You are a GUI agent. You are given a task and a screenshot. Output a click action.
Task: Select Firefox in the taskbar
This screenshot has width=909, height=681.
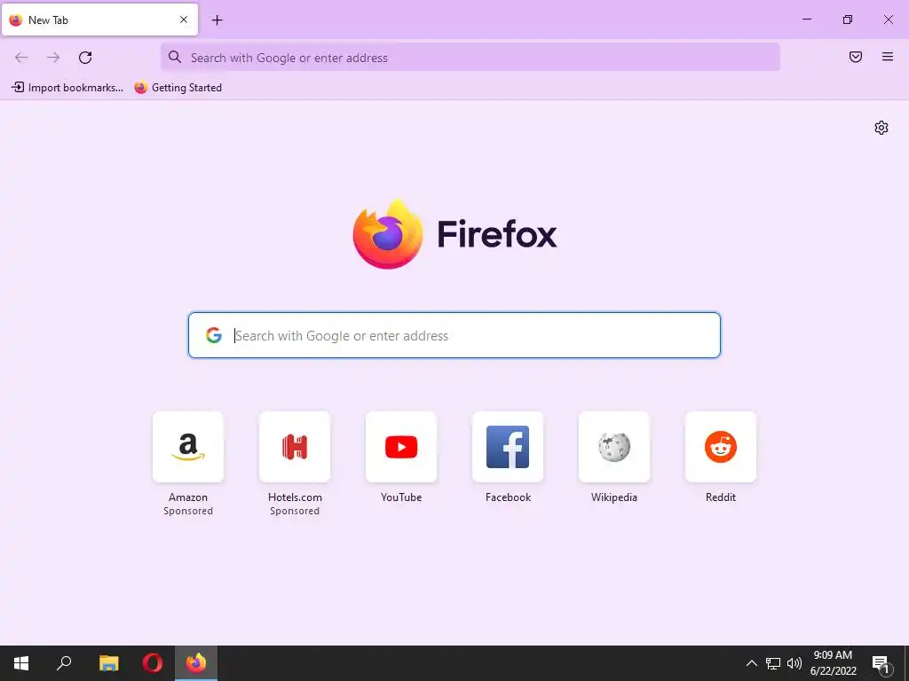click(196, 663)
